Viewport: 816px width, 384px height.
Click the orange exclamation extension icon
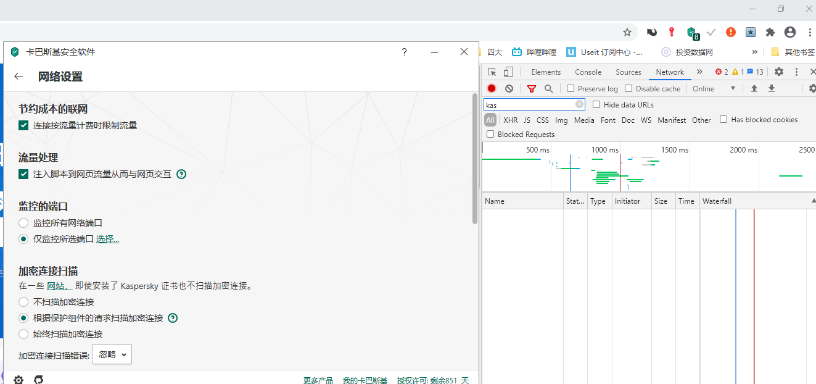coord(731,32)
